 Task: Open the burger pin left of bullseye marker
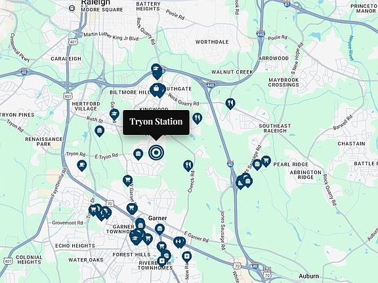coord(138,154)
